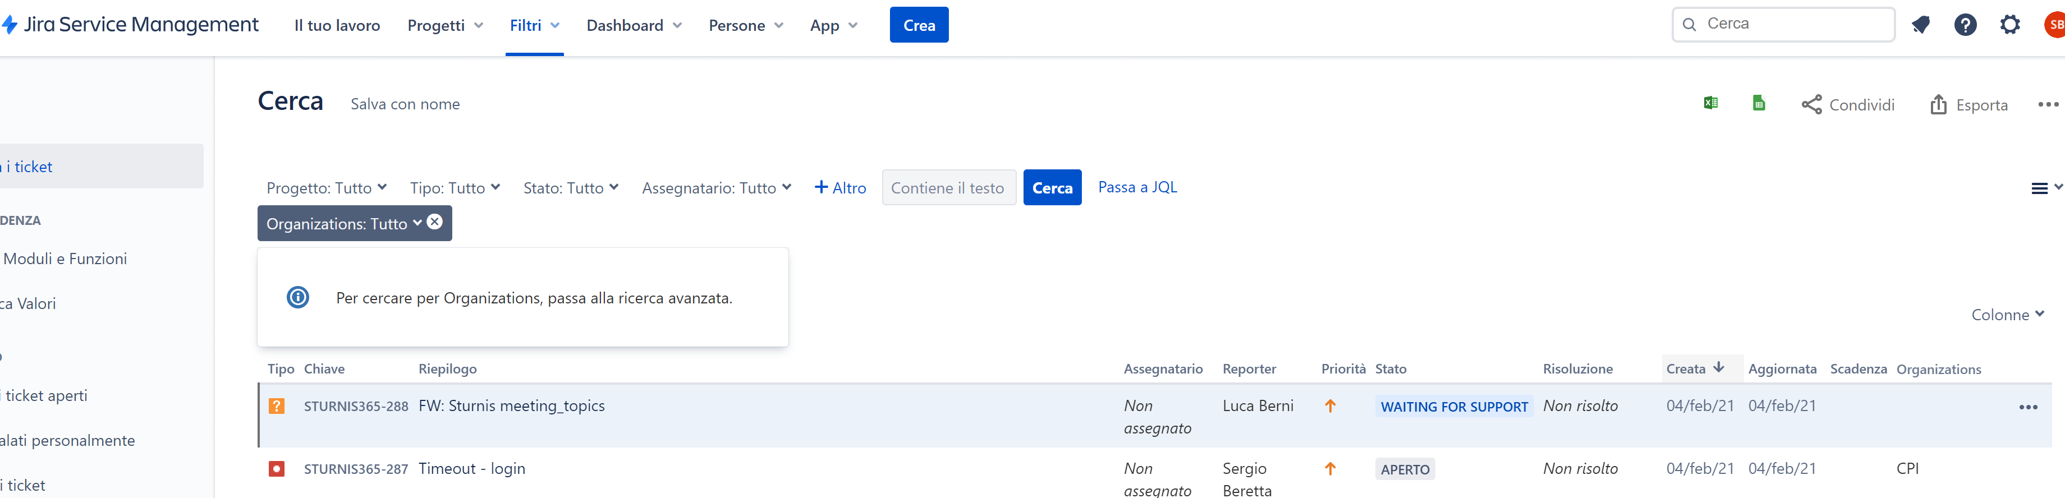Open the help question mark icon
The width and height of the screenshot is (2065, 498).
(x=1966, y=25)
